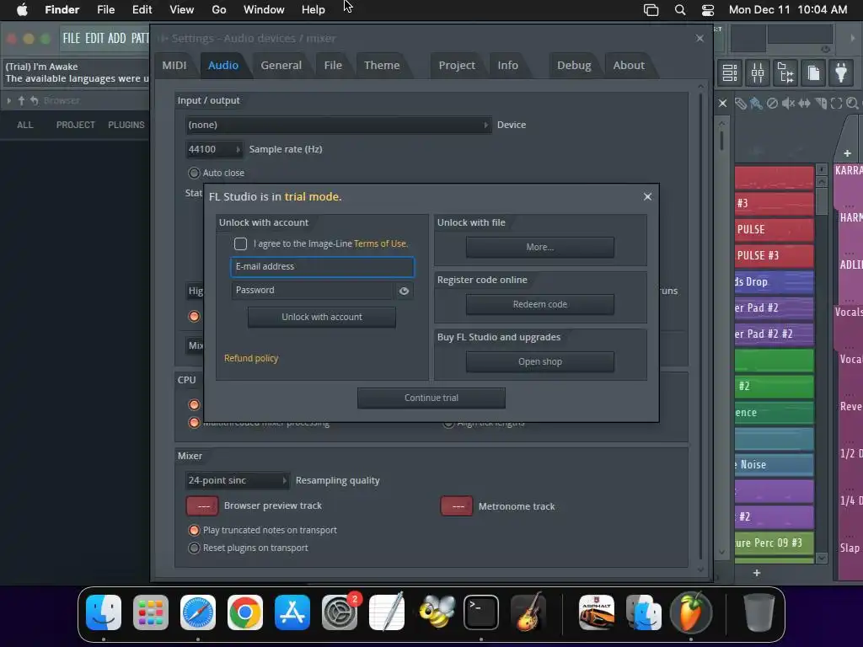The image size is (863, 647).
Task: Open the Browser preview track selector
Action: click(202, 505)
